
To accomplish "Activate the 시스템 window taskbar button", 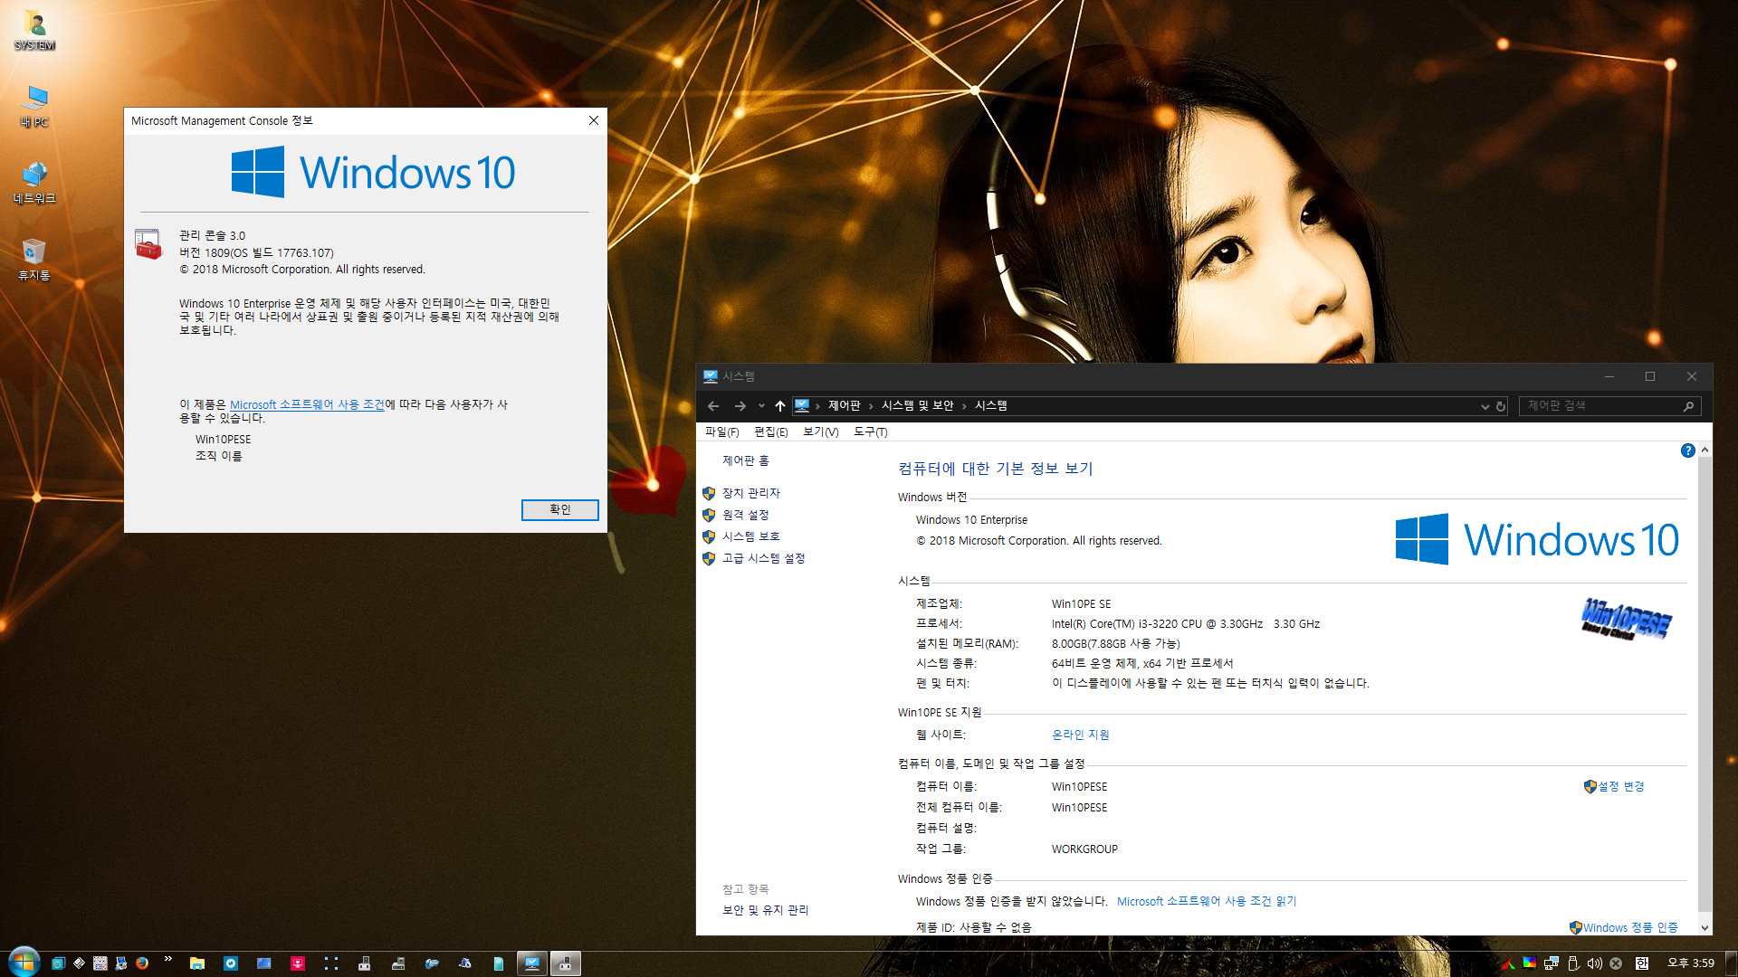I will coord(531,963).
